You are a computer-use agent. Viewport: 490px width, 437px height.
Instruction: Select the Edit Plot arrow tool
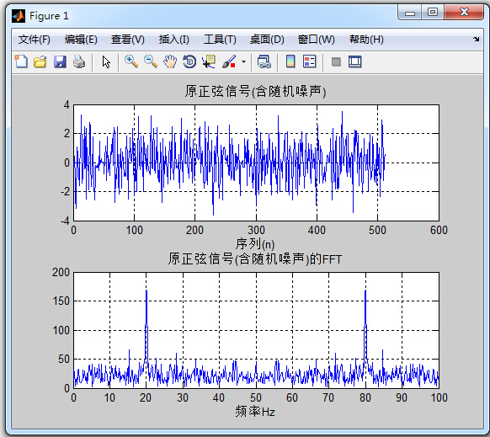tap(106, 61)
